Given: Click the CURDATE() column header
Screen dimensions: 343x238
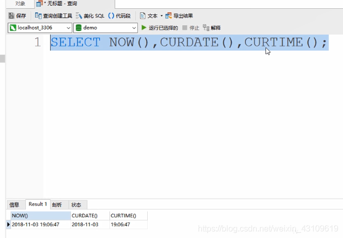Looking at the screenshot, I should pos(90,216).
